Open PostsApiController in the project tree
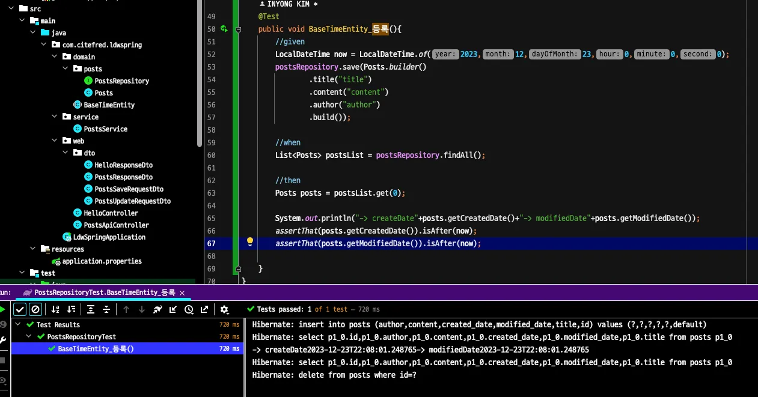This screenshot has width=758, height=397. point(116,225)
